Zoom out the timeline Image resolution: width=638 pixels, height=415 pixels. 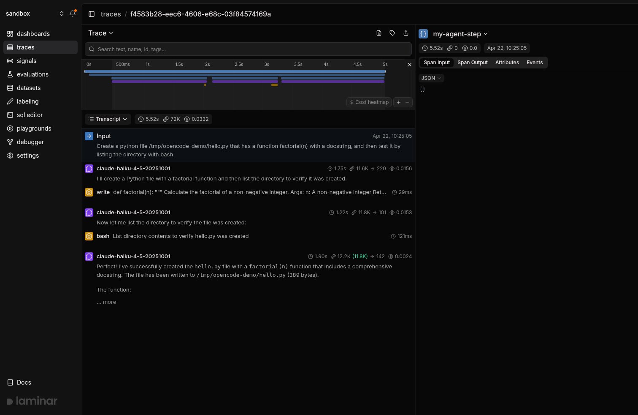pos(407,102)
